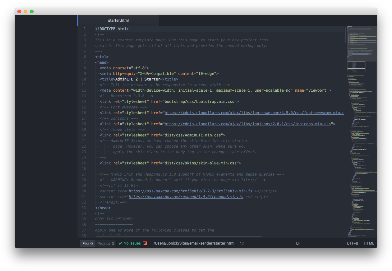This screenshot has height=271, width=392.
Task: Click the Theme style comment line
Action: click(x=122, y=130)
